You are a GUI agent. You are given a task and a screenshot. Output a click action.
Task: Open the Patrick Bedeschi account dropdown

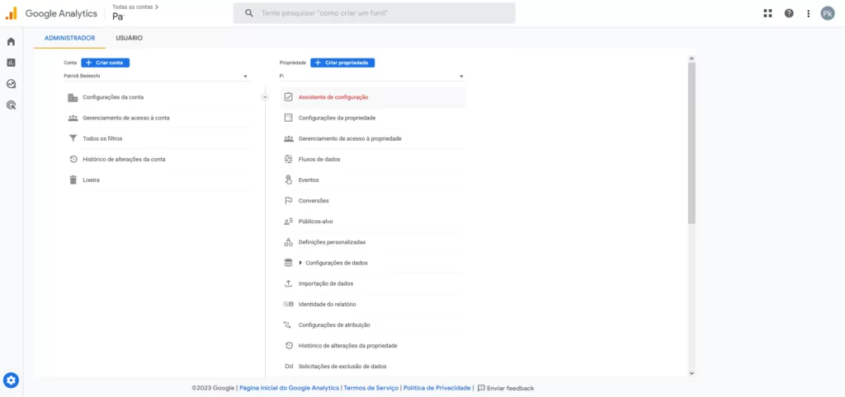click(156, 76)
